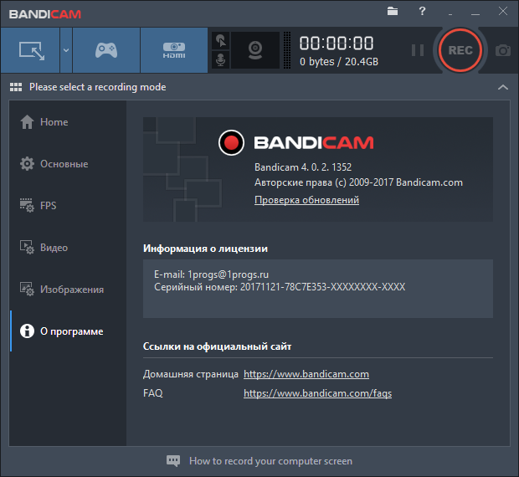Open the bandicam.com/faqs link

[x=317, y=393]
